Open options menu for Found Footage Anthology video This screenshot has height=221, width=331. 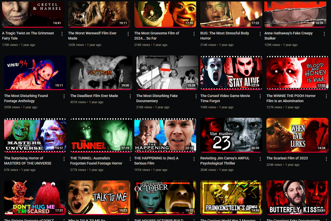(x=64, y=97)
